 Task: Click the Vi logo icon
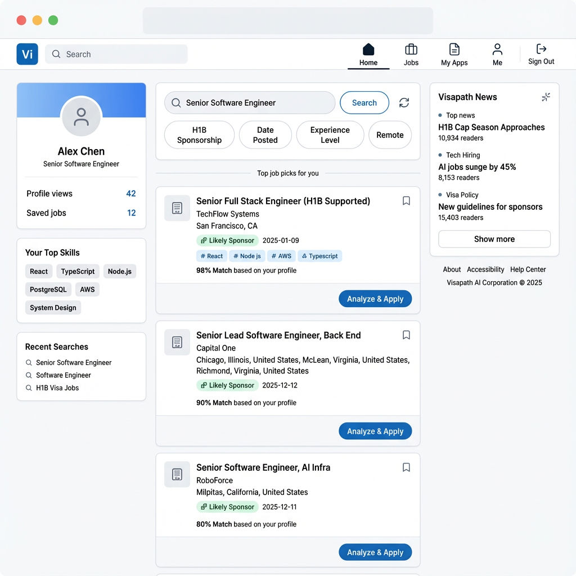[x=27, y=54]
